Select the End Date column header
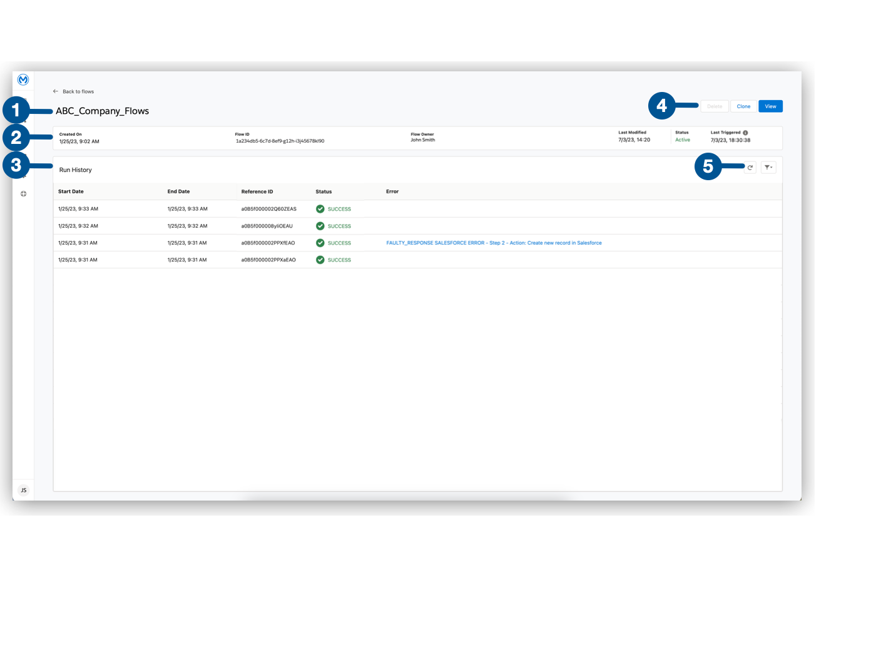Image resolution: width=881 pixels, height=662 pixels. click(x=178, y=191)
